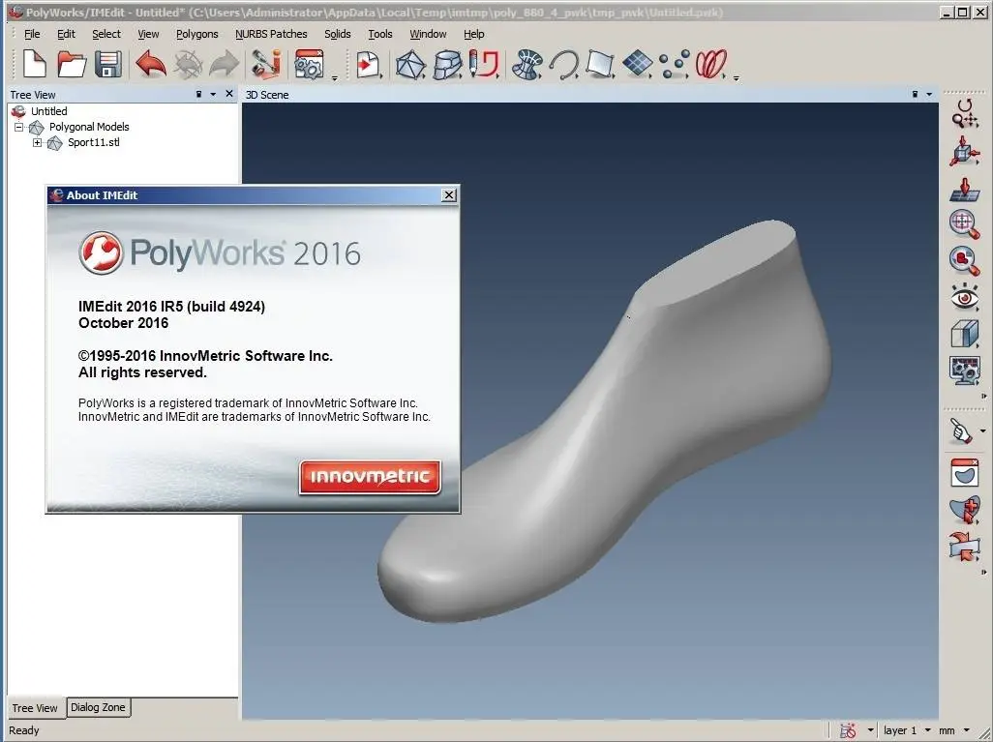Click the cube with axis arrows view icon
This screenshot has width=993, height=742.
pos(965,151)
